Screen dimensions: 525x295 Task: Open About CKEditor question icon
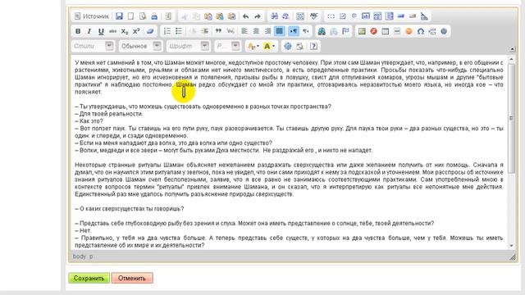coord(313,46)
